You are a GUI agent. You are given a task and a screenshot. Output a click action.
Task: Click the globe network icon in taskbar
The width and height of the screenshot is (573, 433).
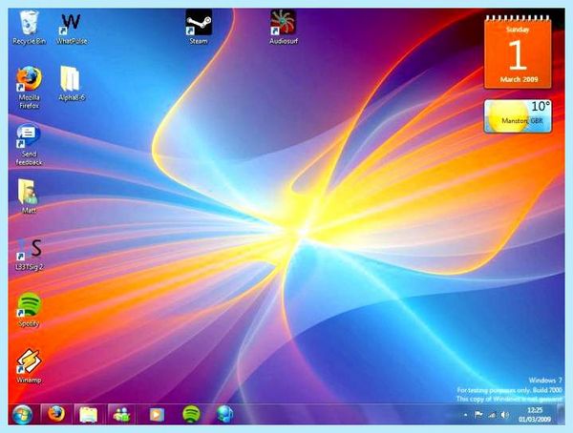[224, 414]
